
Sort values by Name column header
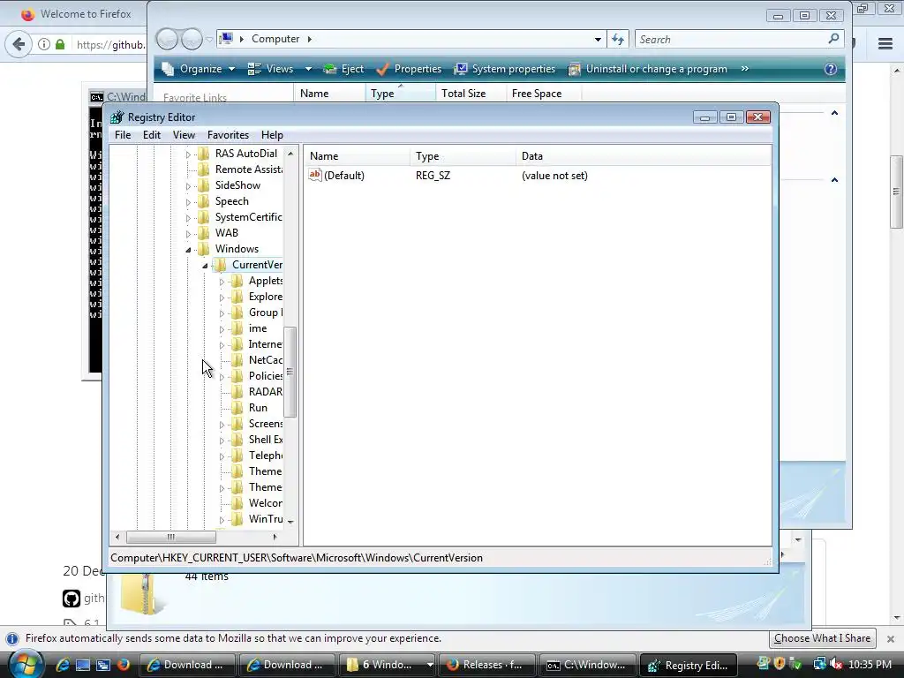[x=357, y=156]
